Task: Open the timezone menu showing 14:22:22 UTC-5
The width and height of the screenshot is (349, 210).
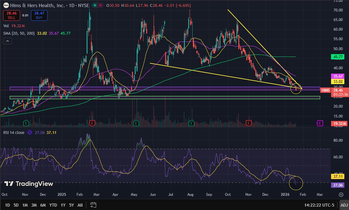Action: pos(319,205)
